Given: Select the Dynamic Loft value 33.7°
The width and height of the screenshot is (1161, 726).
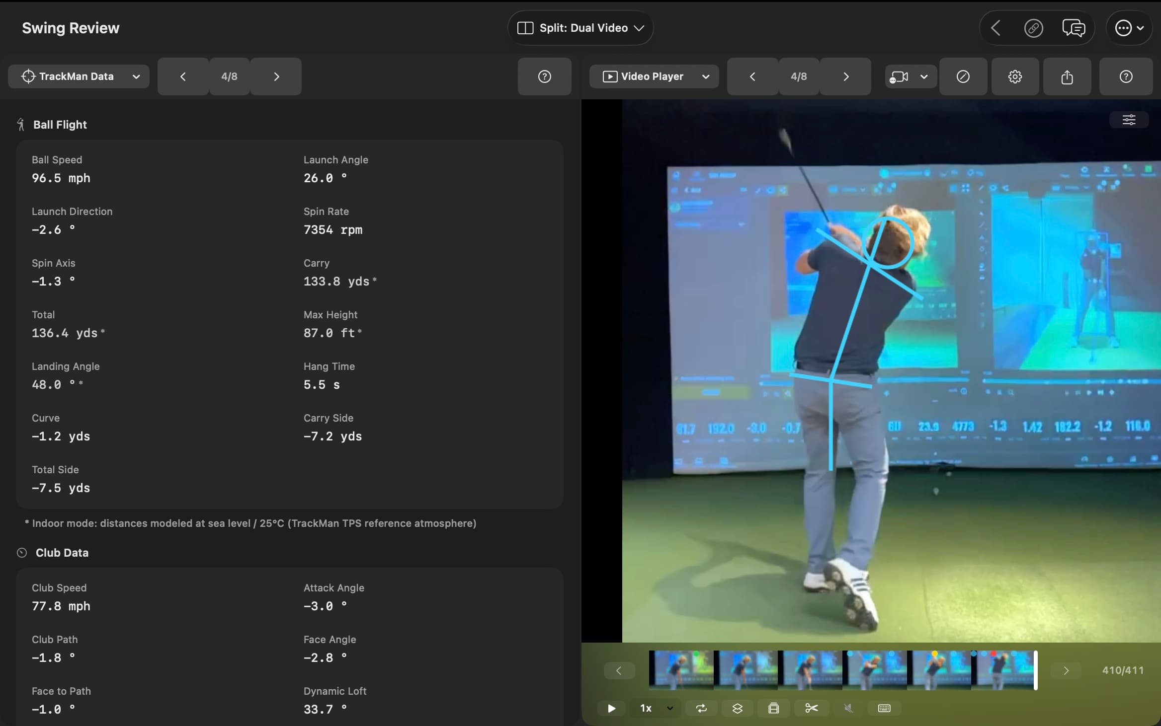Looking at the screenshot, I should (325, 709).
